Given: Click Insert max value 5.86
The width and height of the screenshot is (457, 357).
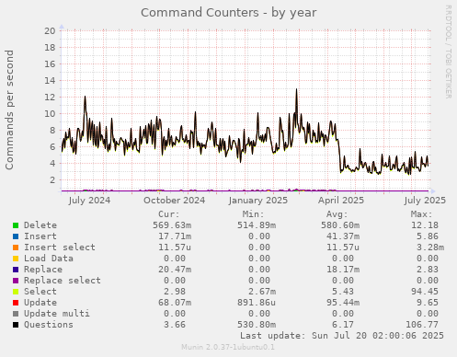Looking at the screenshot, I should tap(428, 236).
